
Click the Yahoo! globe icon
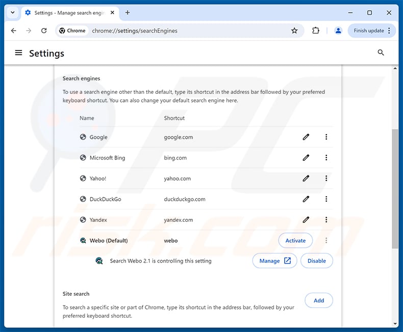tap(83, 178)
